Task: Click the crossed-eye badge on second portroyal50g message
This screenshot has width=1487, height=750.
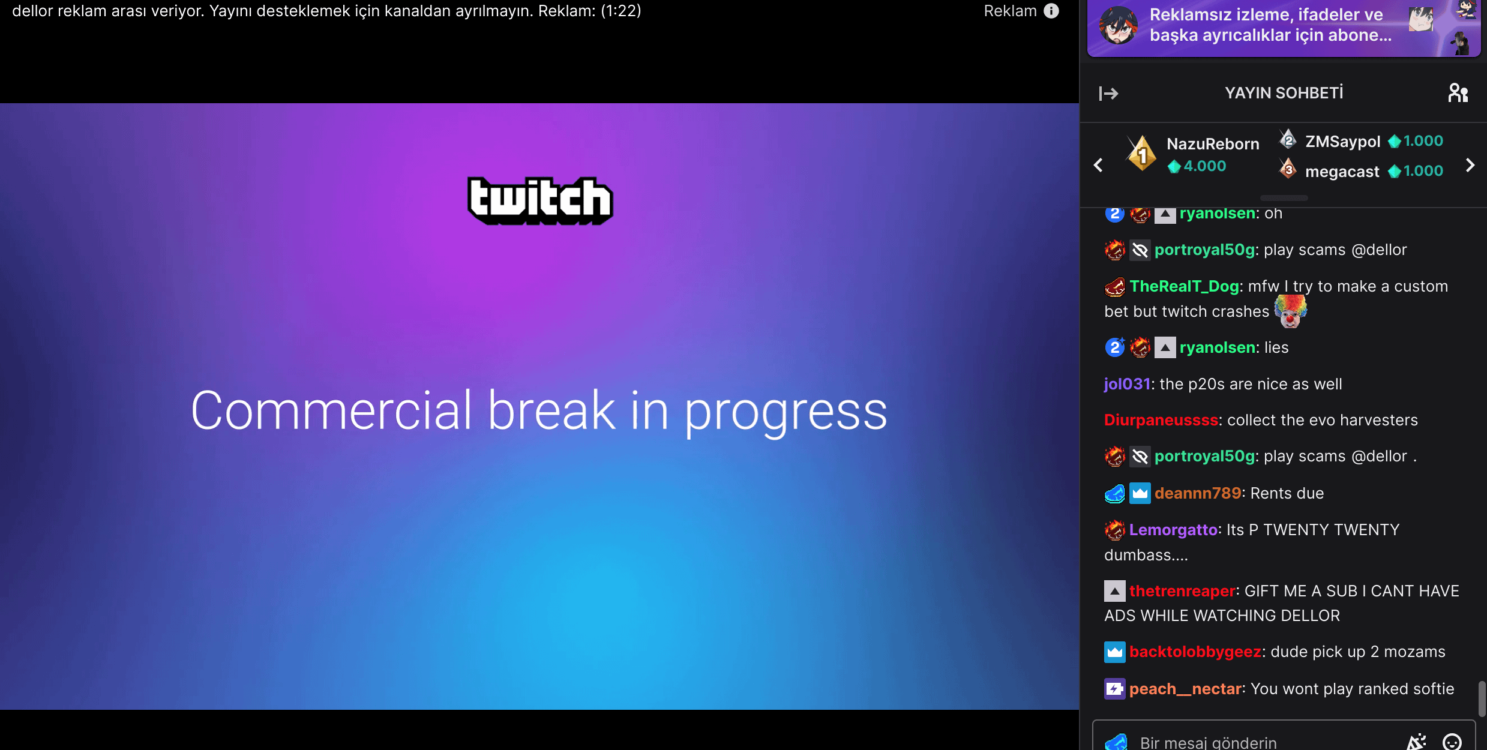Action: [x=1140, y=457]
